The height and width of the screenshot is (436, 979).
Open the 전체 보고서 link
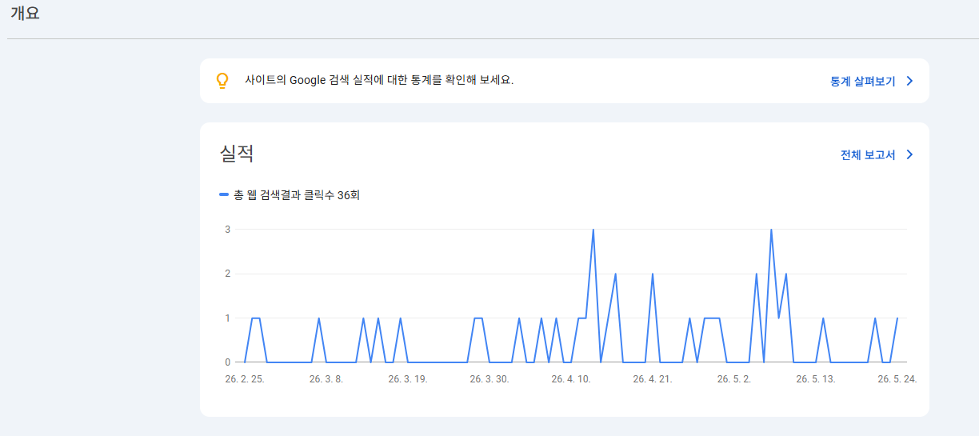point(868,155)
